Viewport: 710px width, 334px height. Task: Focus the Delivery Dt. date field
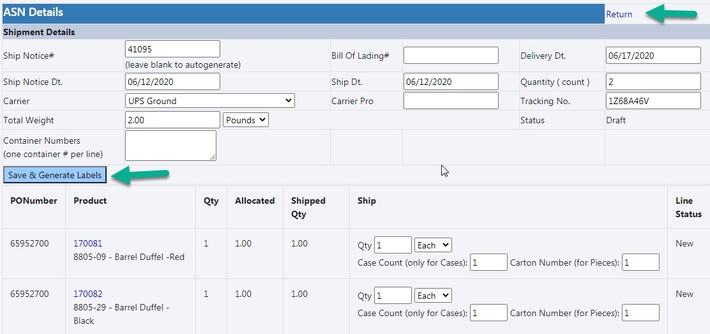point(653,56)
